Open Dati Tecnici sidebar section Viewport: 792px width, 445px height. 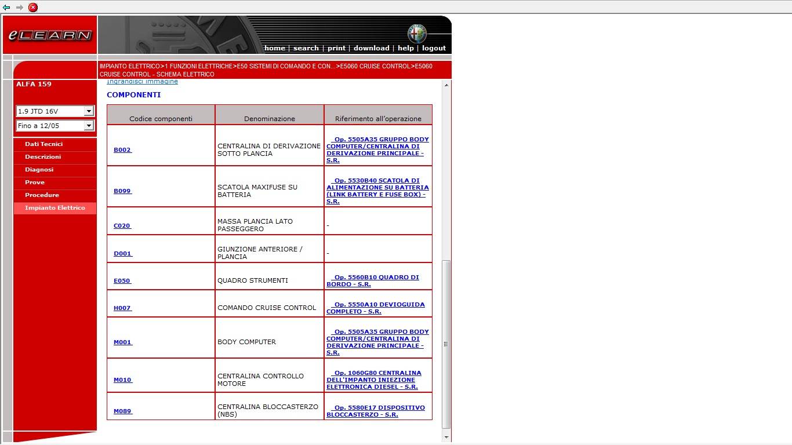(55, 144)
